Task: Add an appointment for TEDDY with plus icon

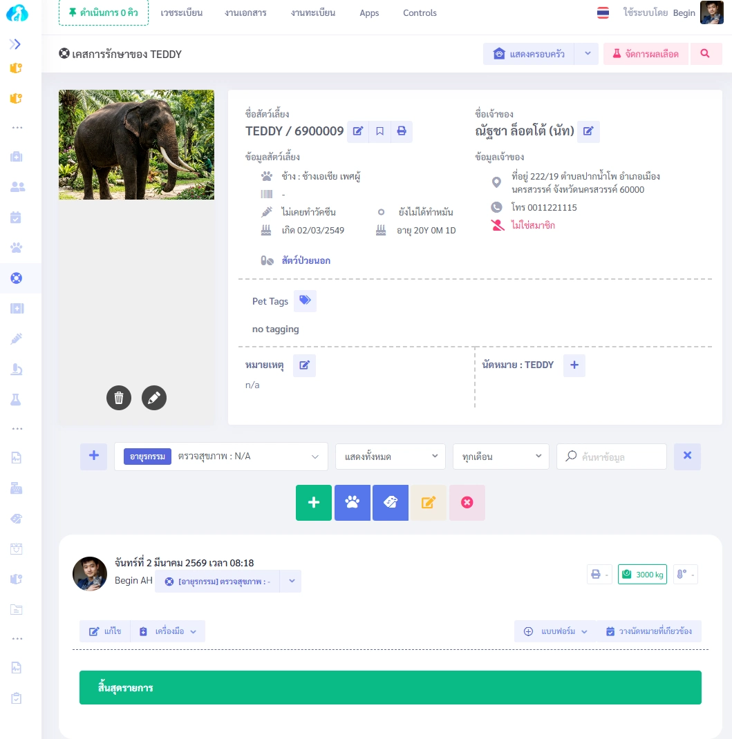Action: pos(574,365)
